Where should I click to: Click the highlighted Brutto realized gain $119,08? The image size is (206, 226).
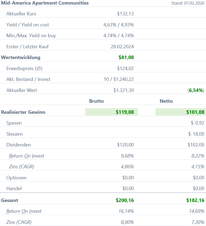125,112
